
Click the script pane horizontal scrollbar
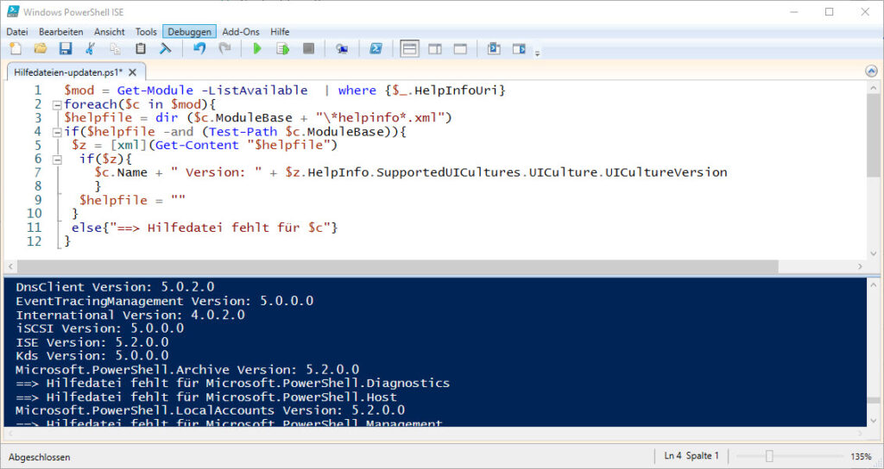(397, 266)
